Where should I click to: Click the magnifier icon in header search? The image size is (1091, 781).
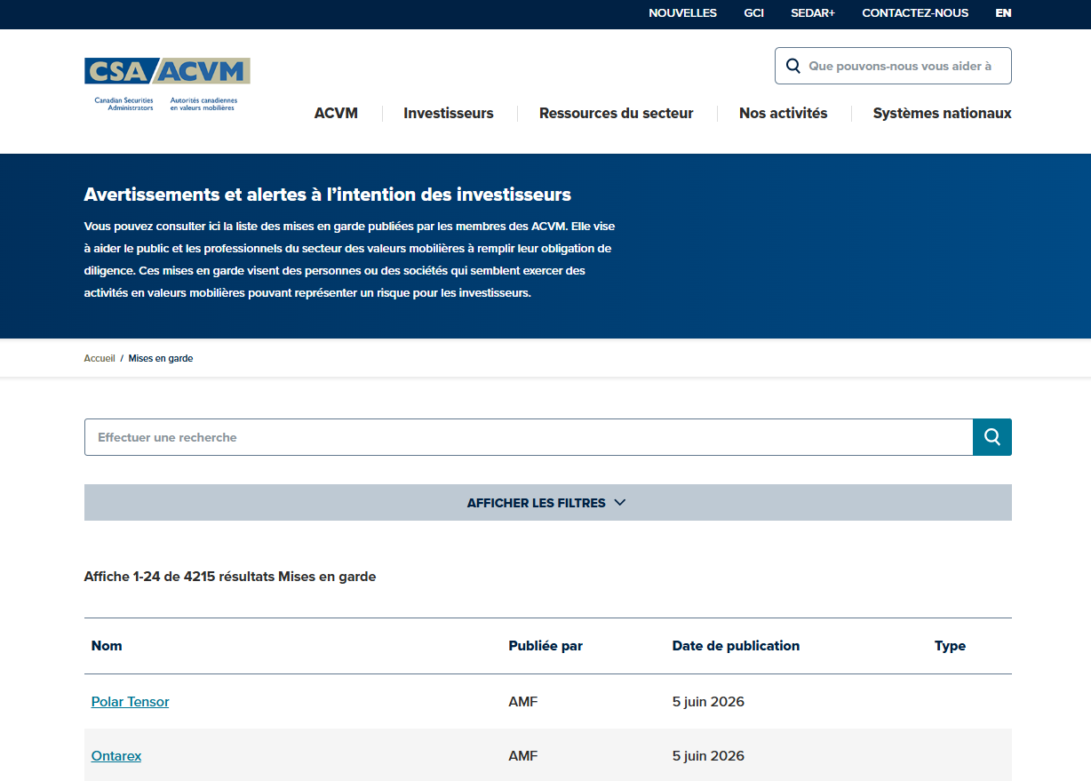pos(793,66)
